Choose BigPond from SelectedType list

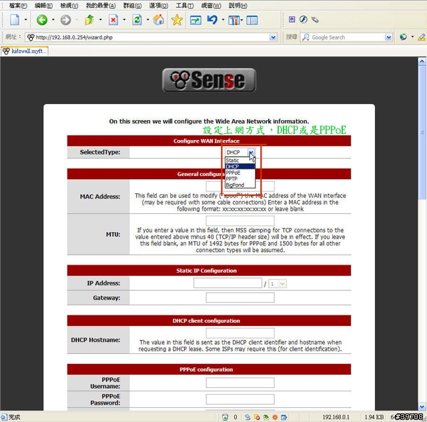(240, 185)
